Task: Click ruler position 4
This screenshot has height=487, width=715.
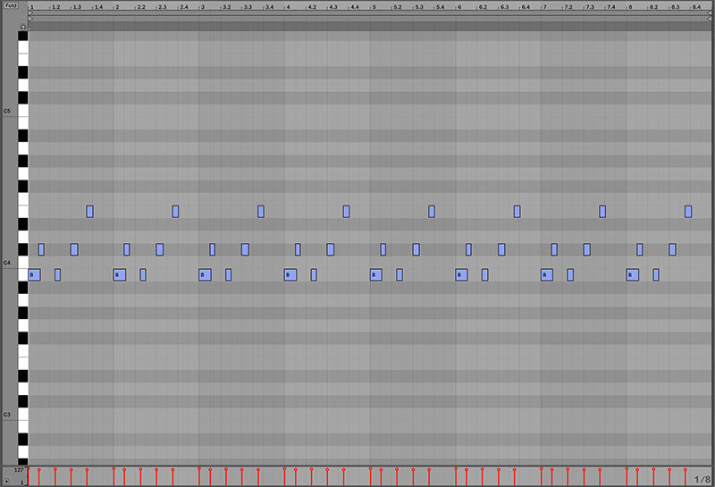Action: point(288,7)
